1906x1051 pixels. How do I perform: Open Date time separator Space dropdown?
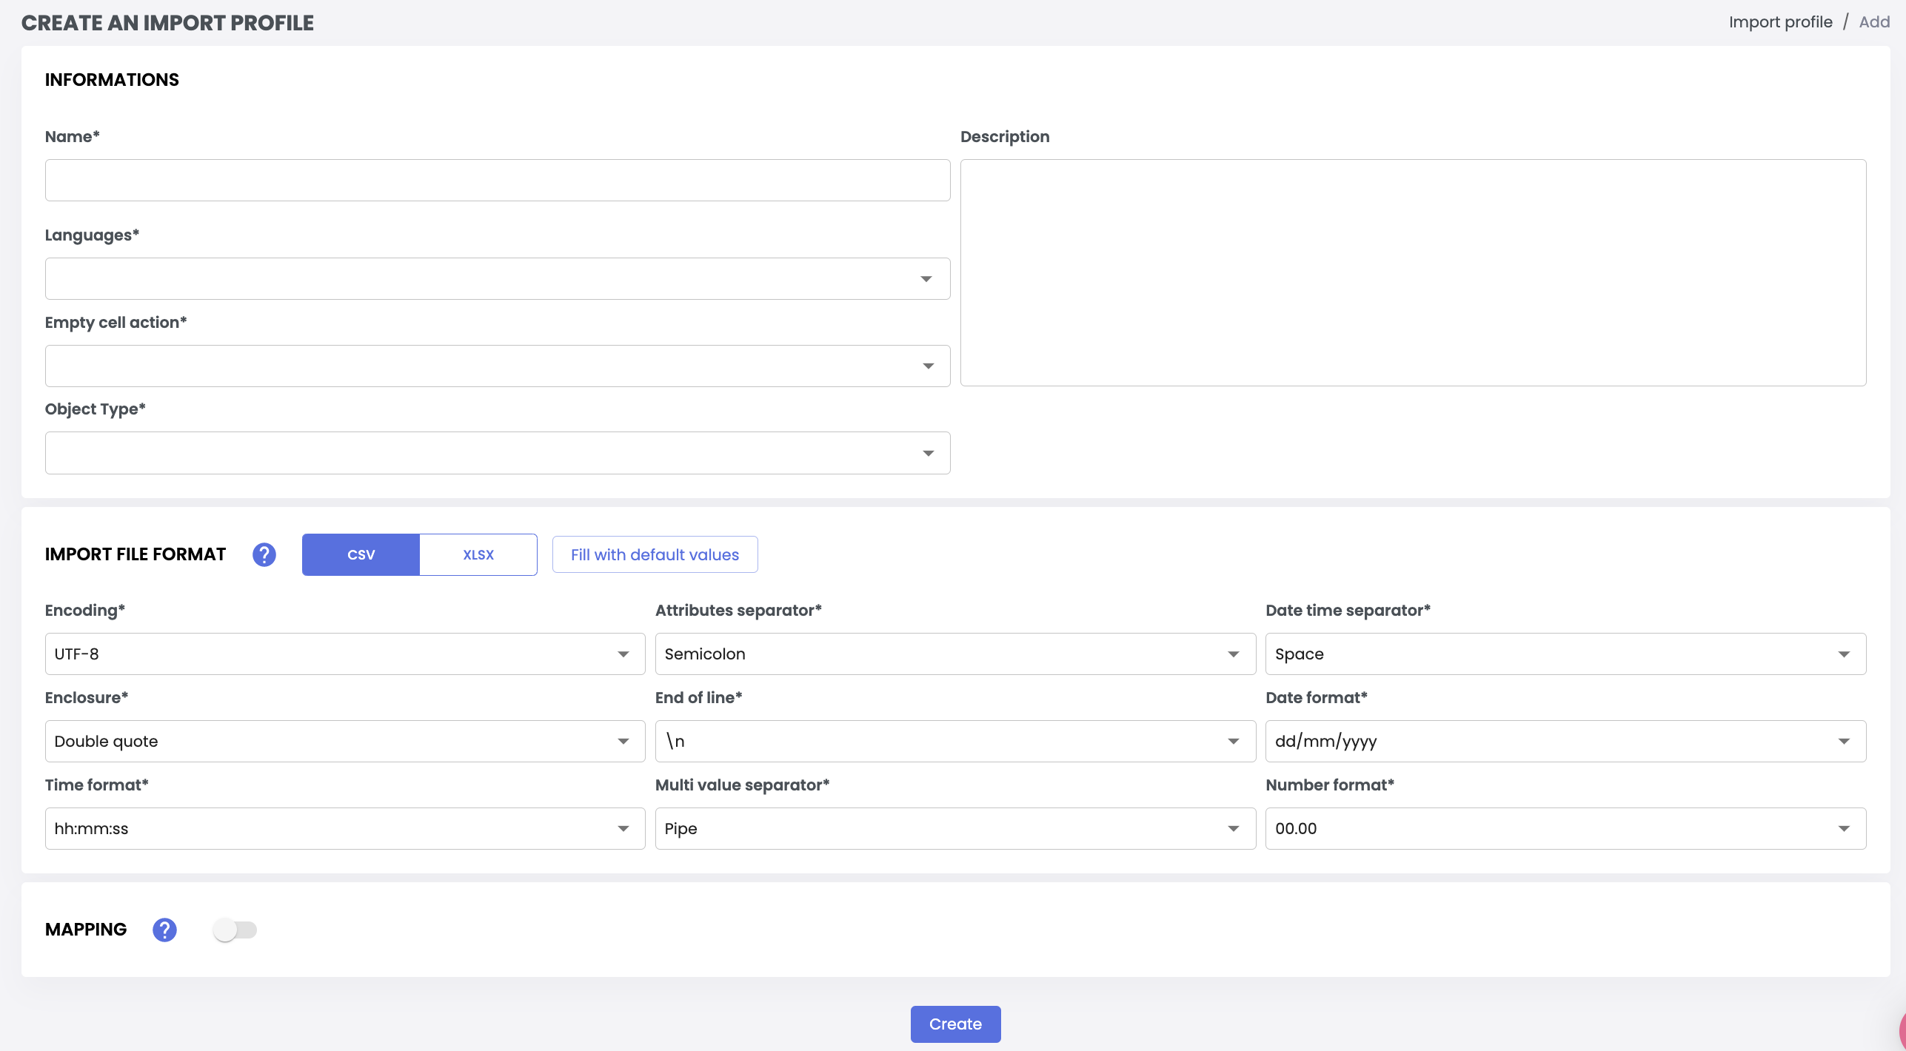pos(1565,654)
